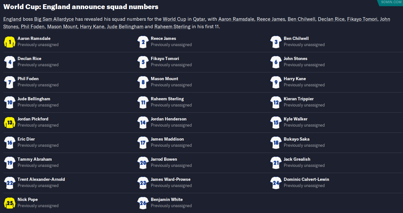Select the Trent Alexander-Arnold name in the list
403x213 pixels.
click(x=41, y=179)
